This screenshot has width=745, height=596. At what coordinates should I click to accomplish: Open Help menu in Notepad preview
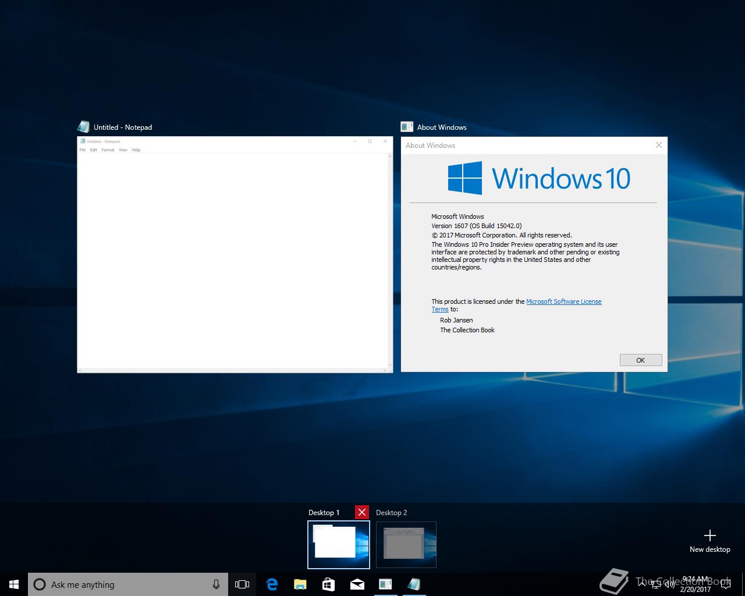136,150
